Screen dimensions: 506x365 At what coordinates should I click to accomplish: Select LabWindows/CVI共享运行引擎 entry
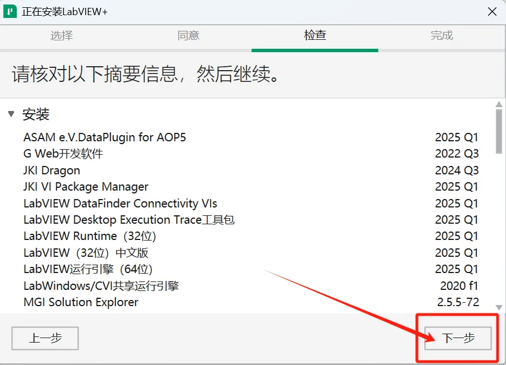click(x=250, y=285)
